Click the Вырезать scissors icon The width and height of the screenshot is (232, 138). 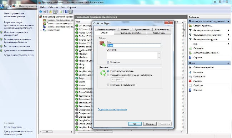pos(190,72)
